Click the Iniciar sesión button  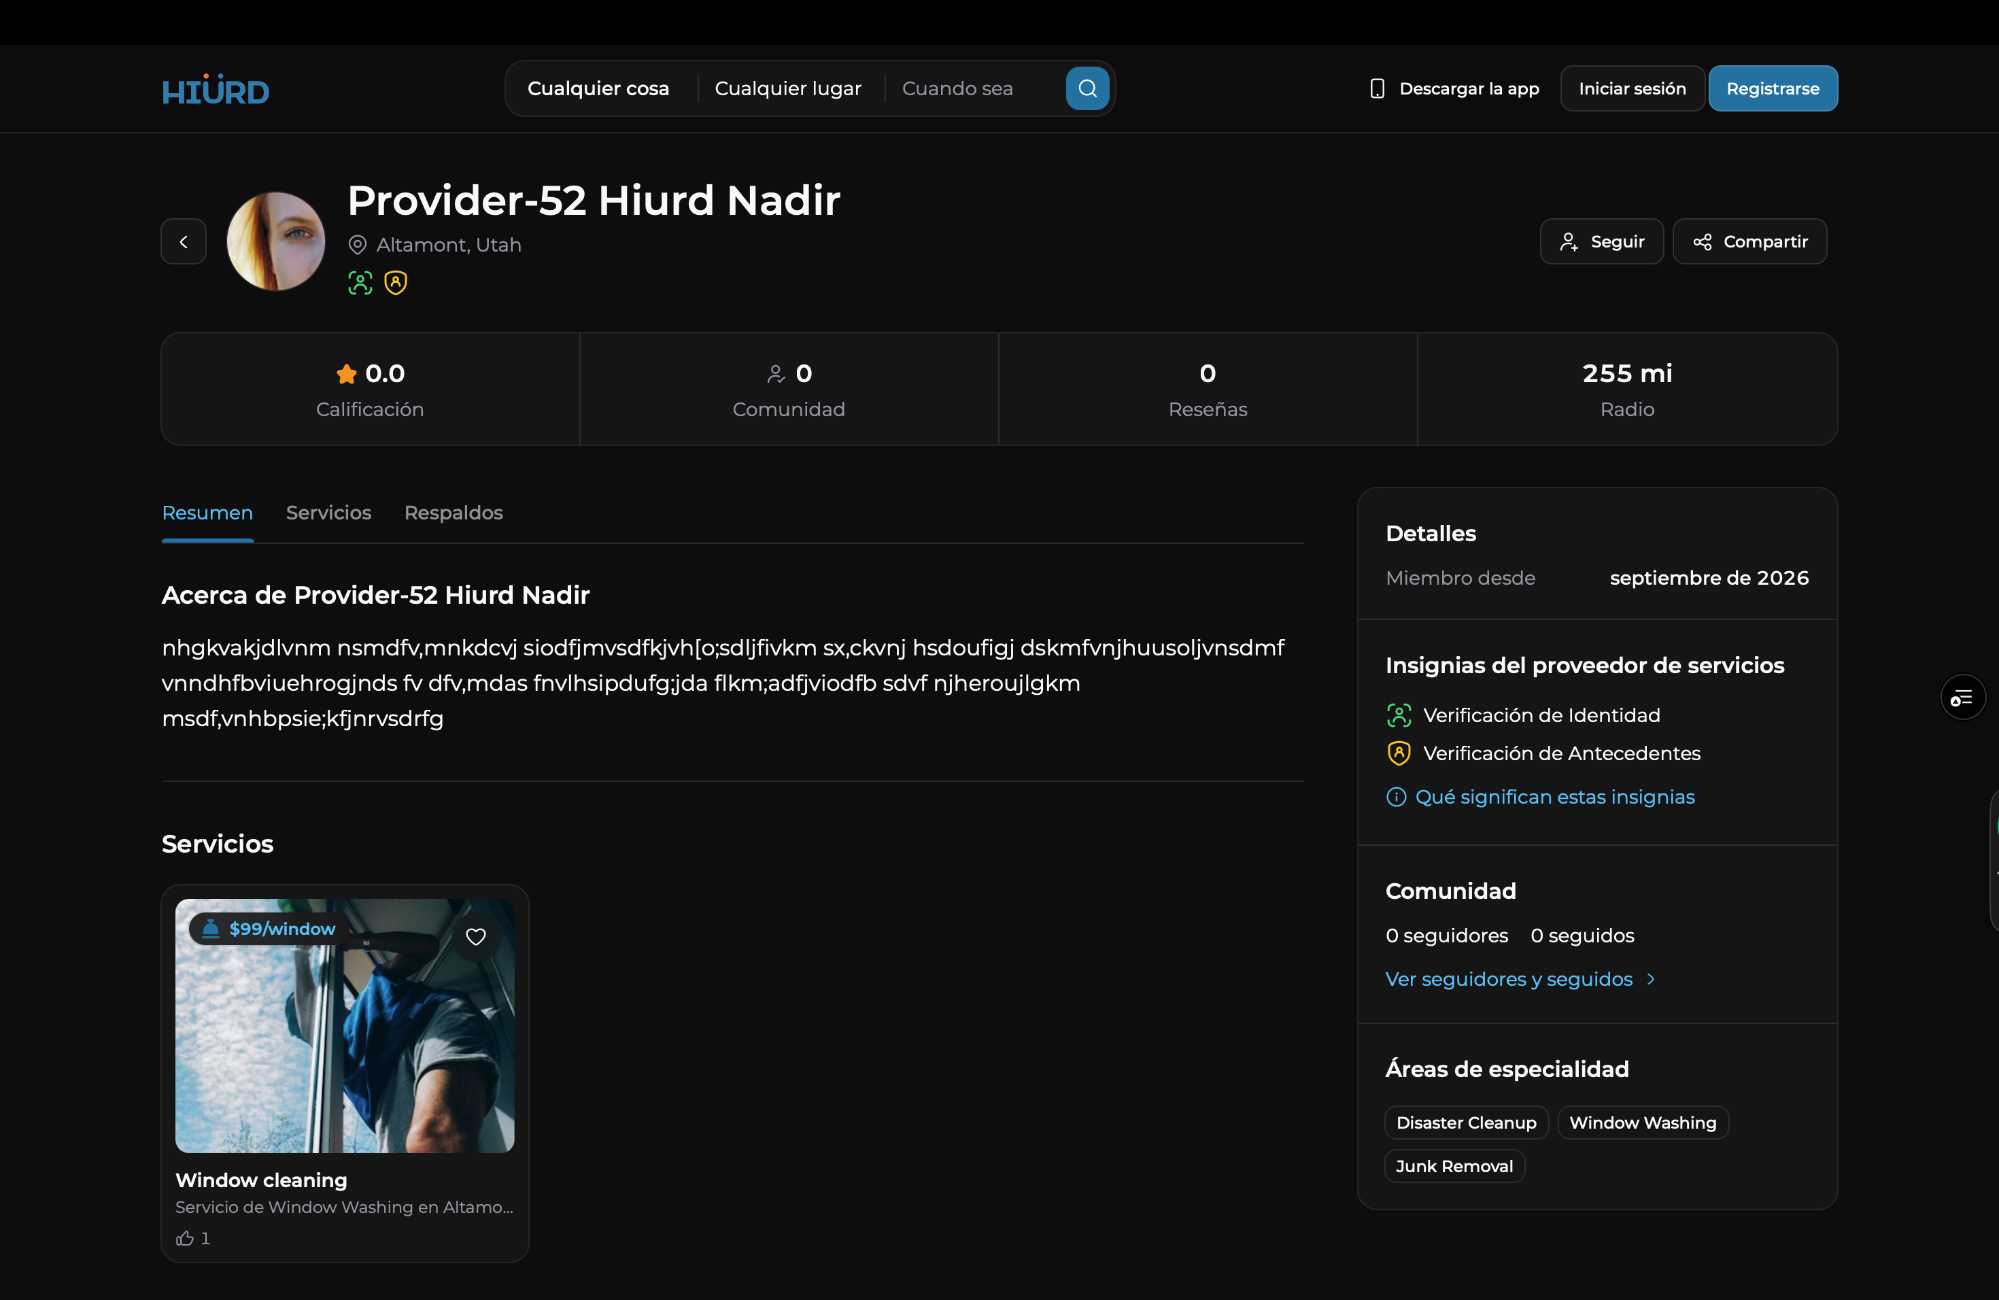1632,88
